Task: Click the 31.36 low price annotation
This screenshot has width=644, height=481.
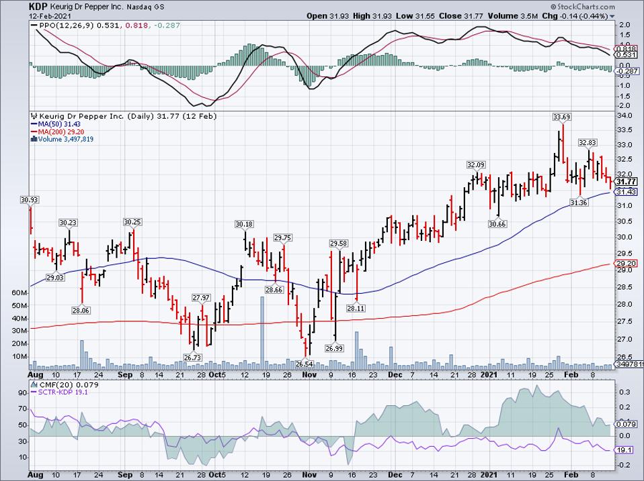Action: click(x=579, y=203)
